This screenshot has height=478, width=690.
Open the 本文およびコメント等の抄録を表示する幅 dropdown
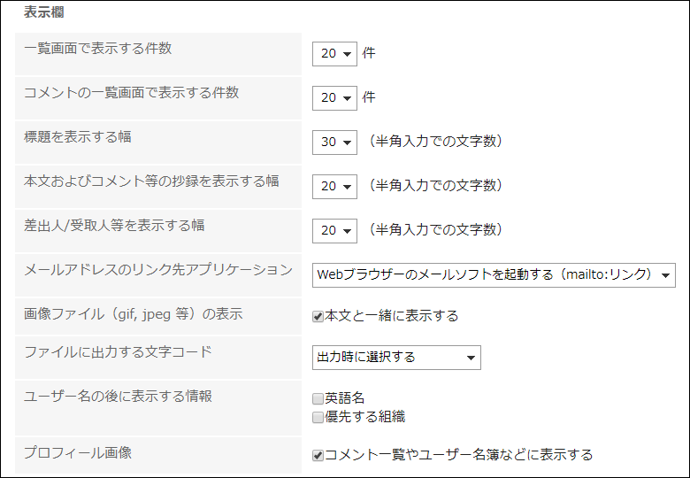tap(334, 186)
